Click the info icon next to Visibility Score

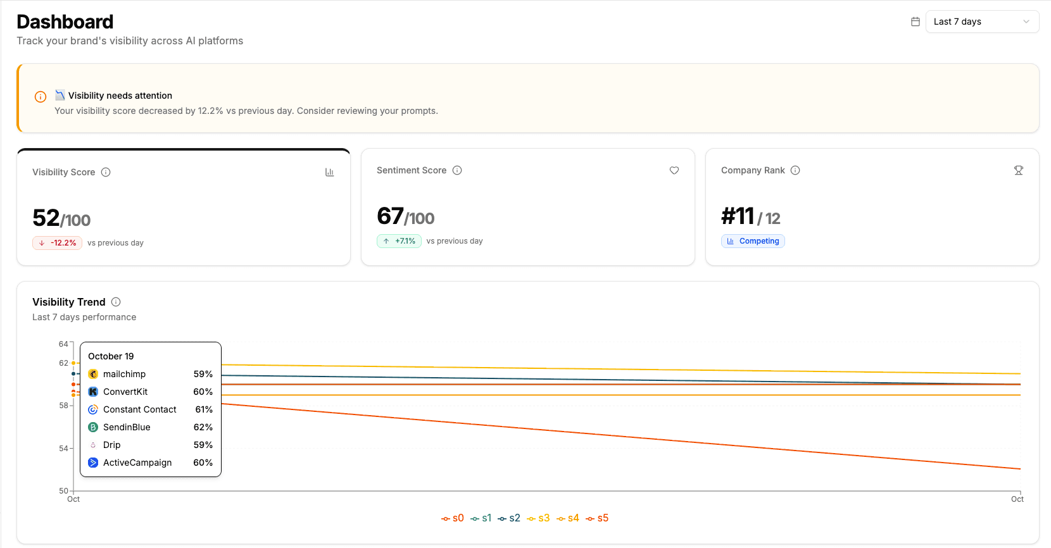[106, 172]
